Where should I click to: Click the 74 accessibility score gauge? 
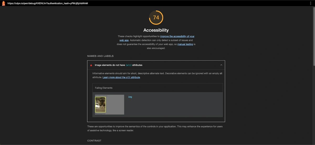[156, 18]
